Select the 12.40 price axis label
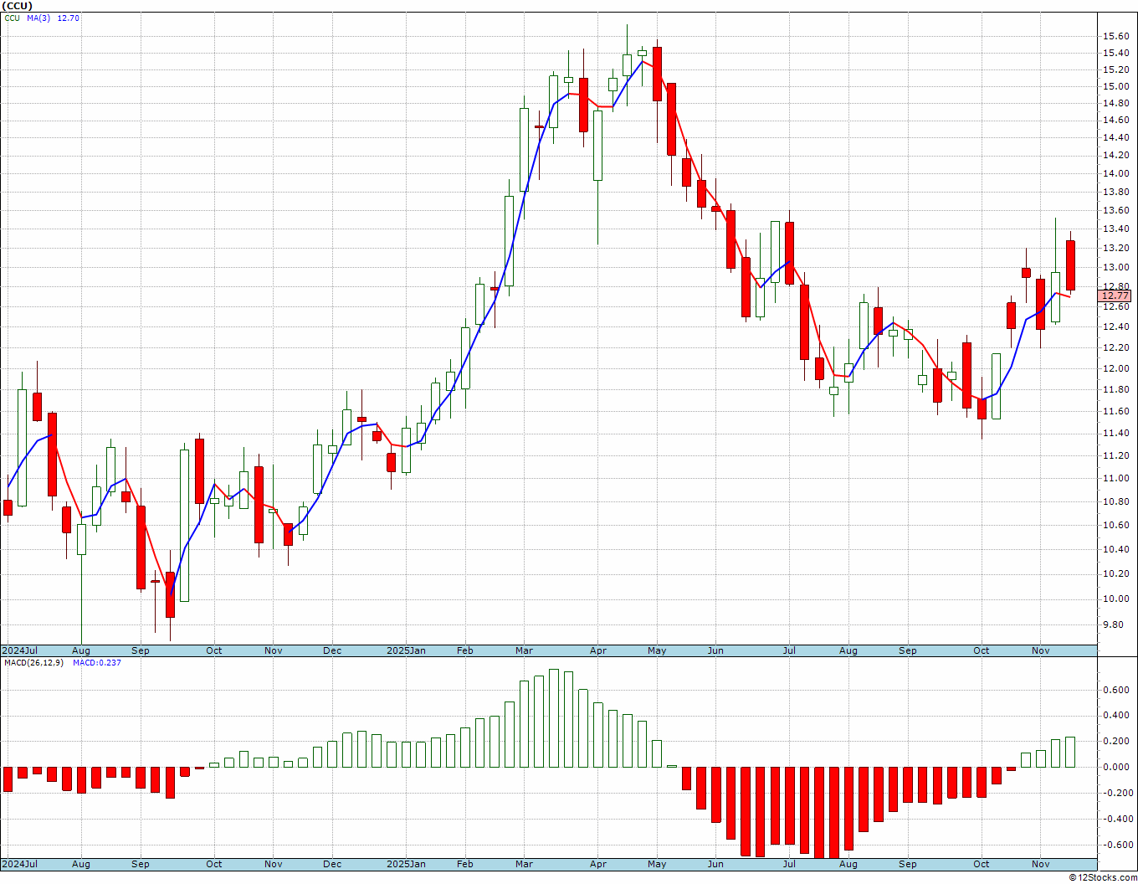 point(1115,327)
